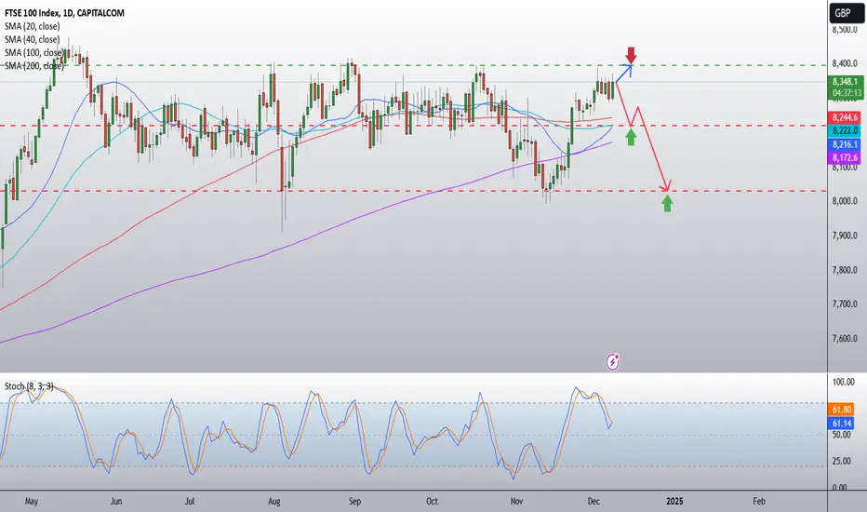Click the 2025 label on time axis

coord(674,502)
